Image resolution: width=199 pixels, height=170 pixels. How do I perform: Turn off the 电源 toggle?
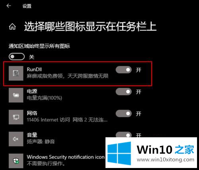click(123, 92)
